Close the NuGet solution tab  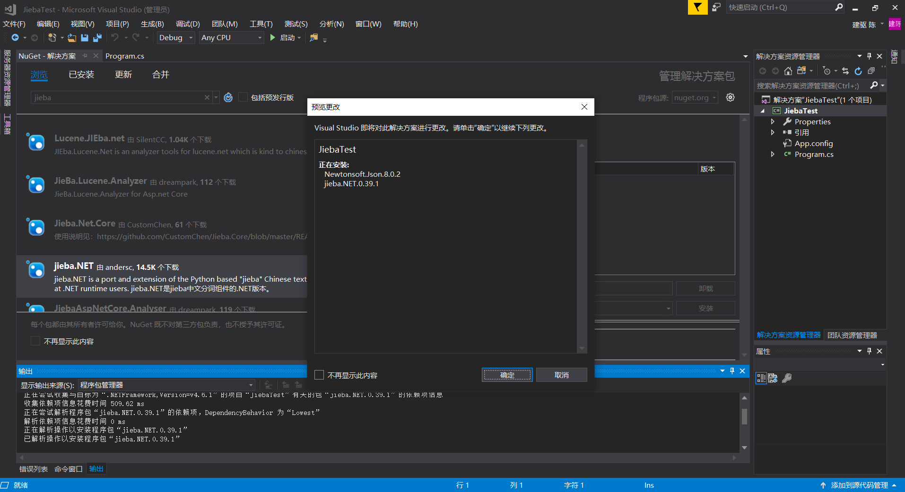tap(96, 56)
